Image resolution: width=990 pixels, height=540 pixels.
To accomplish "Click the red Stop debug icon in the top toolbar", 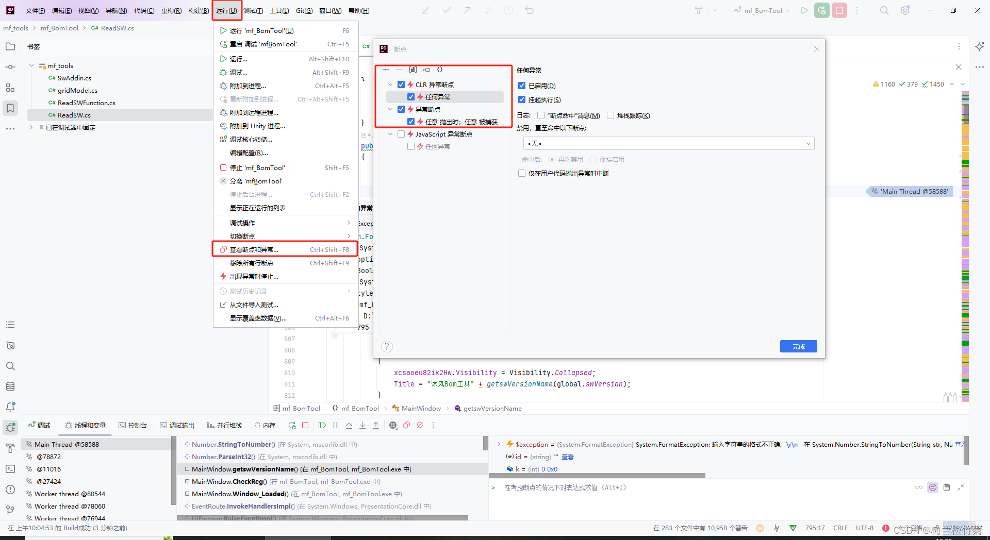I will [x=839, y=10].
